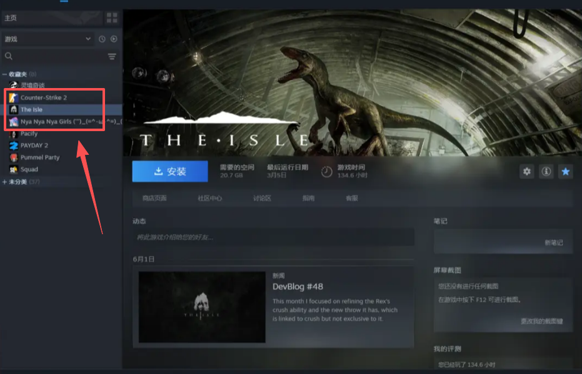Click the Squad game icon
This screenshot has height=374, width=582.
[14, 169]
